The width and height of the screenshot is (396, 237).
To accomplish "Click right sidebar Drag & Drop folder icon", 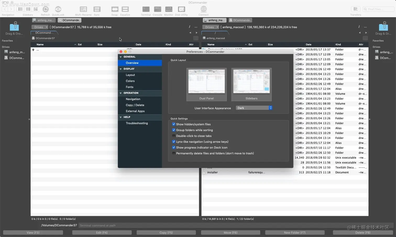I will coord(383,26).
